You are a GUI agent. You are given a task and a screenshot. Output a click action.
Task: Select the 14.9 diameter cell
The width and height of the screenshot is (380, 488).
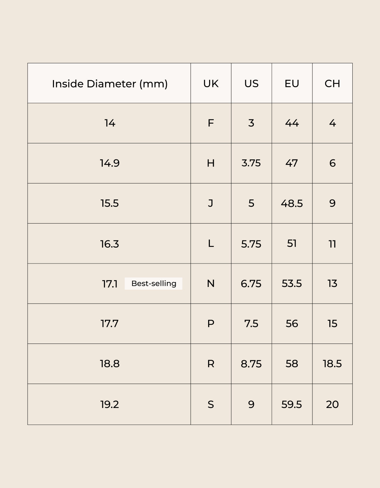(x=110, y=163)
